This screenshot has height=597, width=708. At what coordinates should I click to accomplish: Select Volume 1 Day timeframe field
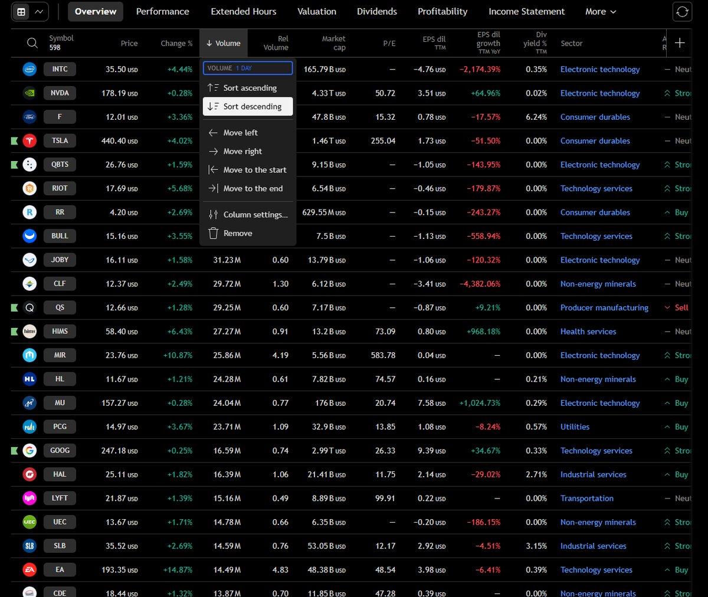248,68
